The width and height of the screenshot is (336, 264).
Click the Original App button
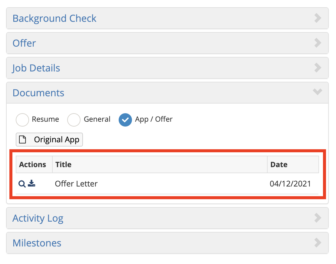[x=56, y=140]
